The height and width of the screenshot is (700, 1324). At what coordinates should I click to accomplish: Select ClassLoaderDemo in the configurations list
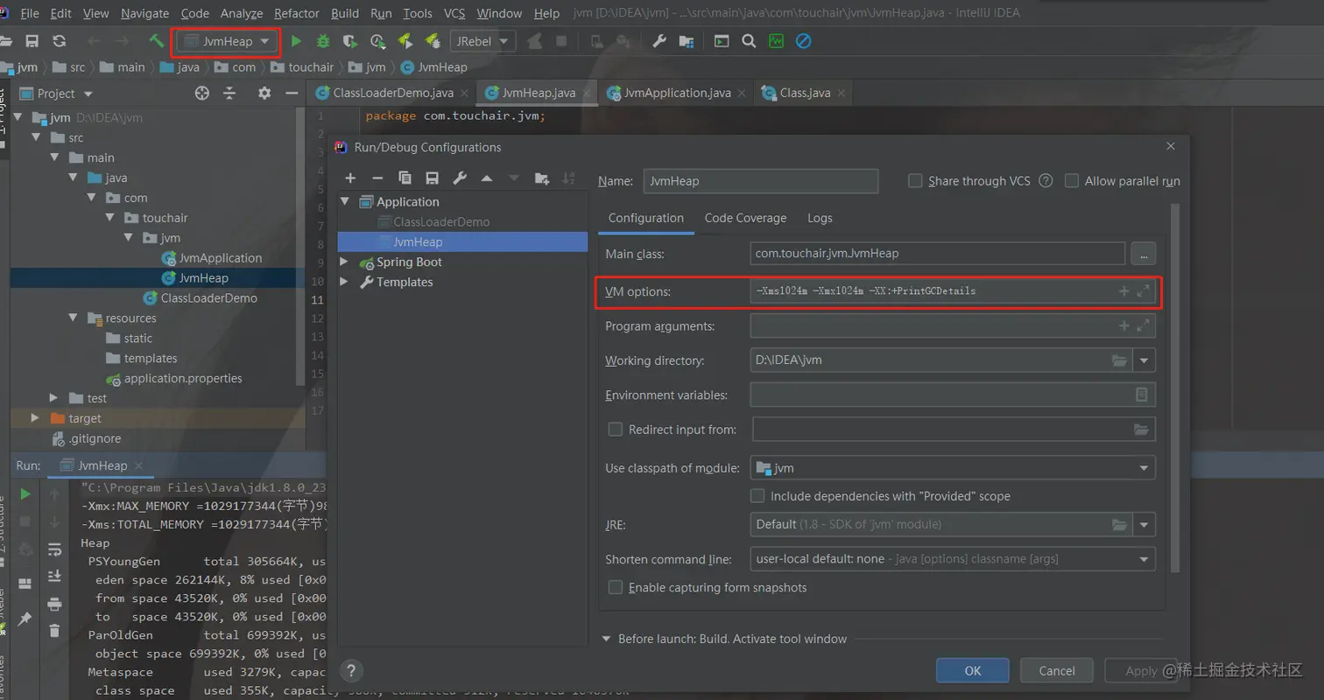(441, 222)
